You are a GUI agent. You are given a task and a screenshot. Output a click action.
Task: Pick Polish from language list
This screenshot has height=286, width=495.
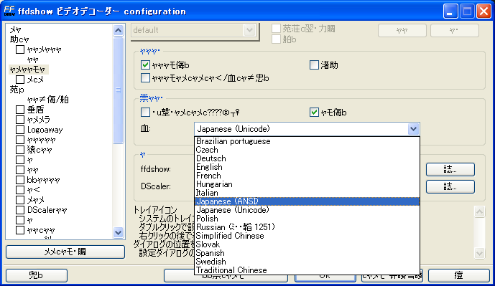(307, 219)
